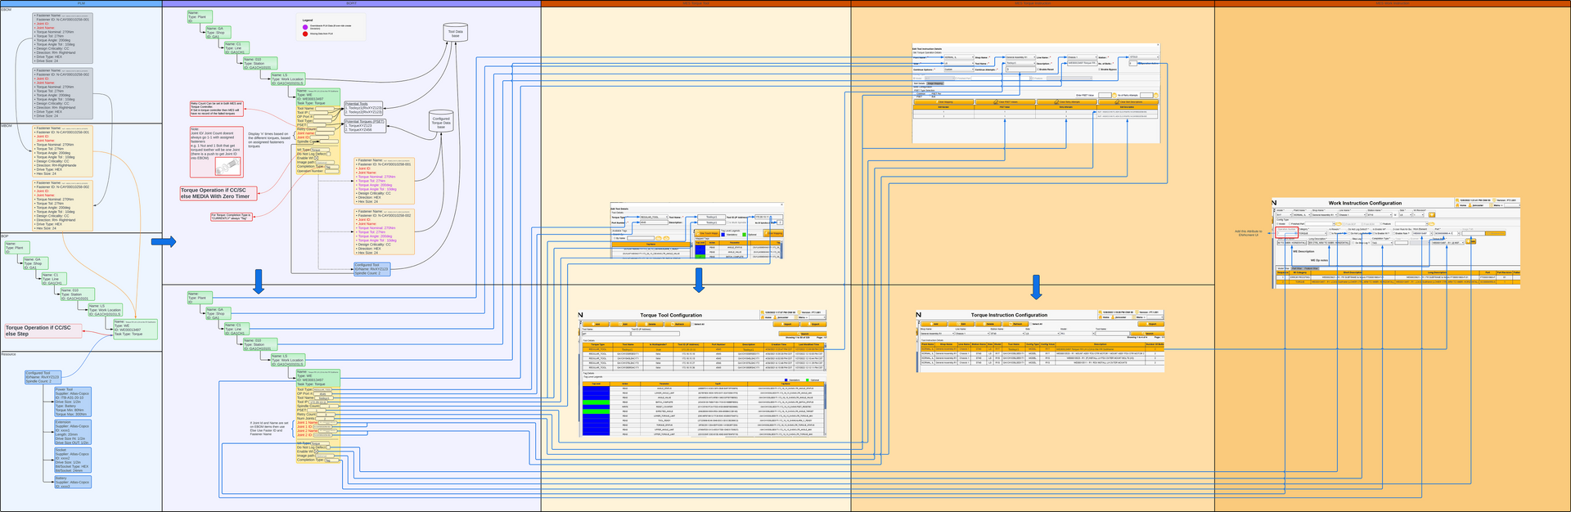Viewport: 1571px width, 512px height.
Task: Click the bolt image thumbnail in Joint ID note
Action: [x=229, y=167]
